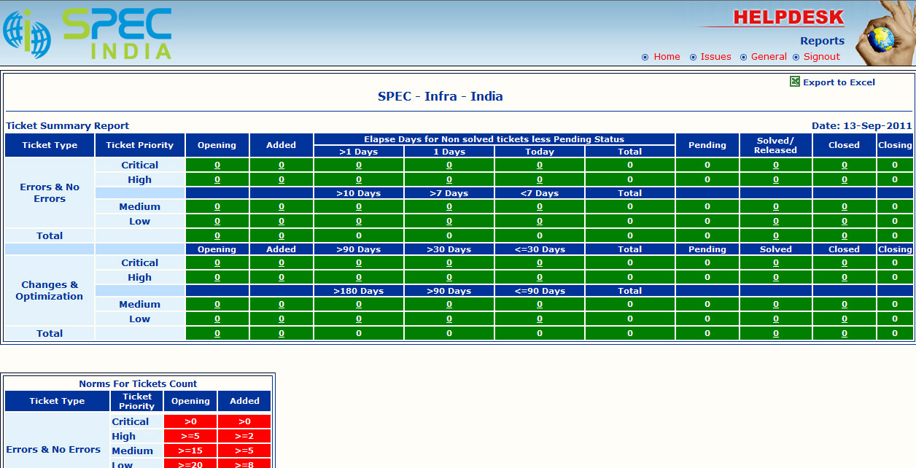Click the bullet icon before Issues
Viewport: 916px width, 468px height.
[x=693, y=57]
